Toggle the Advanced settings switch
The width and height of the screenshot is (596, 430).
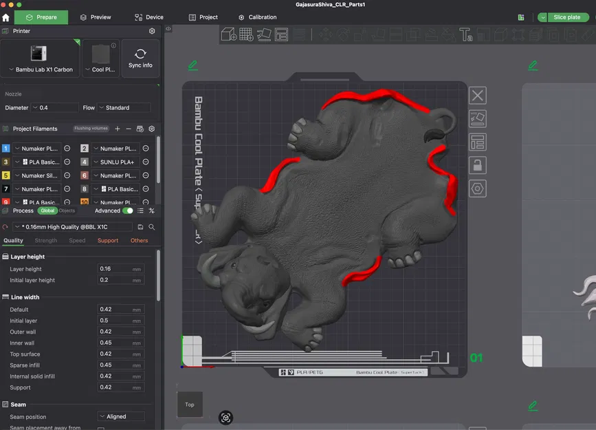tap(128, 211)
